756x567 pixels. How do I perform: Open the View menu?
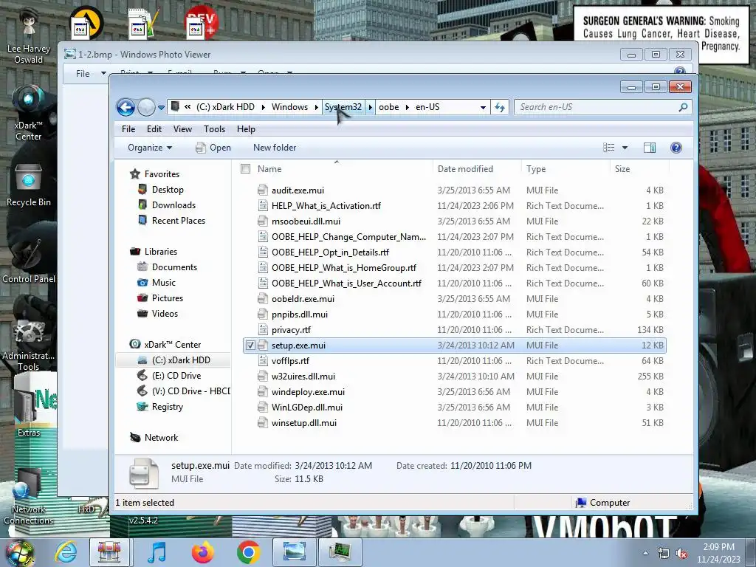(183, 129)
